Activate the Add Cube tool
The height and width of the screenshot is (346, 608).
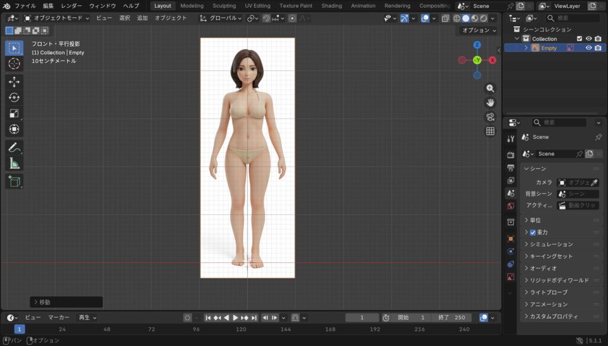(x=14, y=181)
